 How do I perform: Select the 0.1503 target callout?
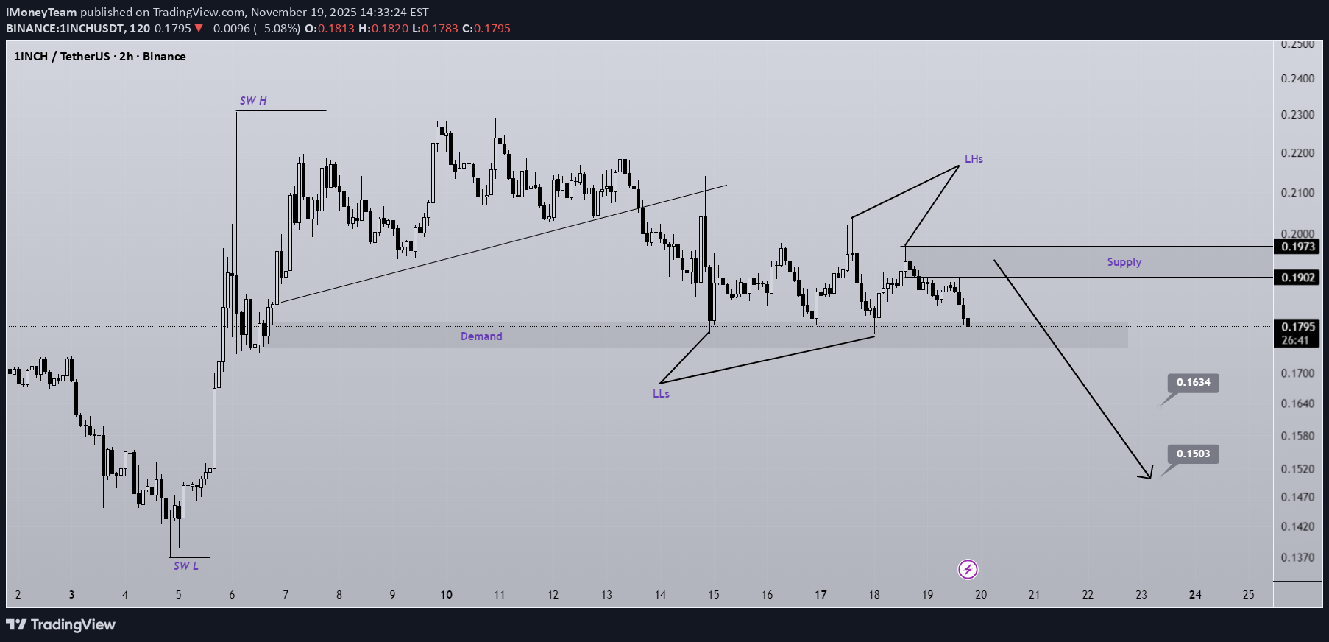coord(1192,454)
